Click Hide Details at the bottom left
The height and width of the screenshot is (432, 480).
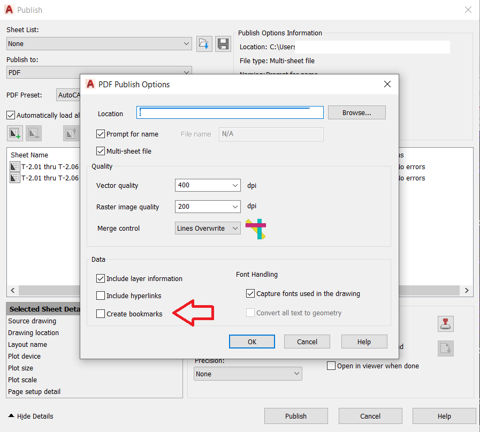30,416
